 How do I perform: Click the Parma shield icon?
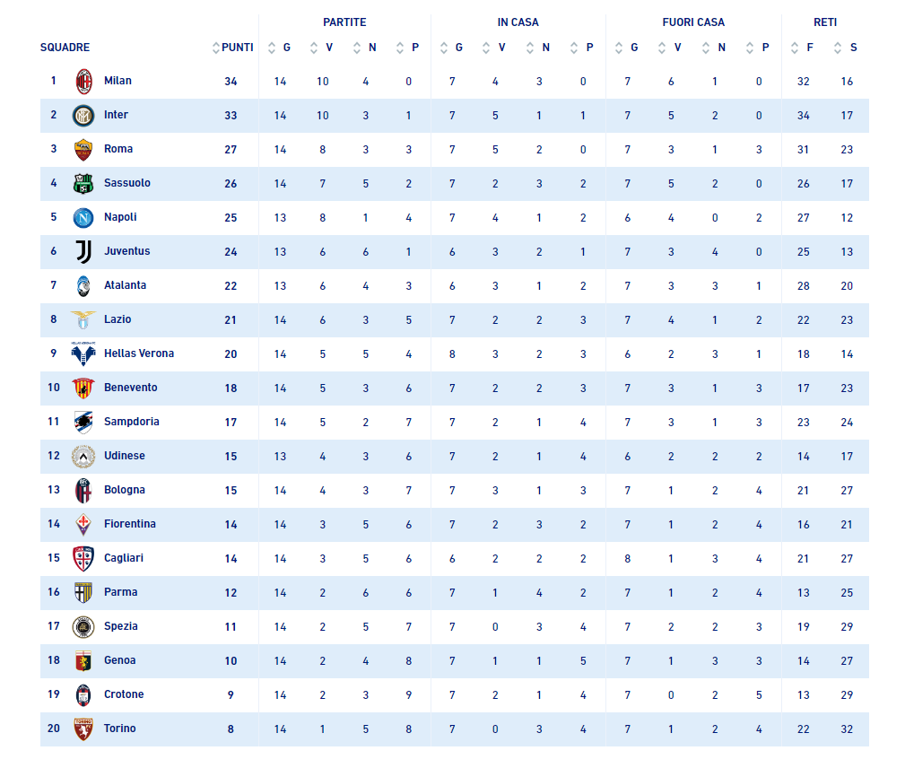[x=83, y=592]
